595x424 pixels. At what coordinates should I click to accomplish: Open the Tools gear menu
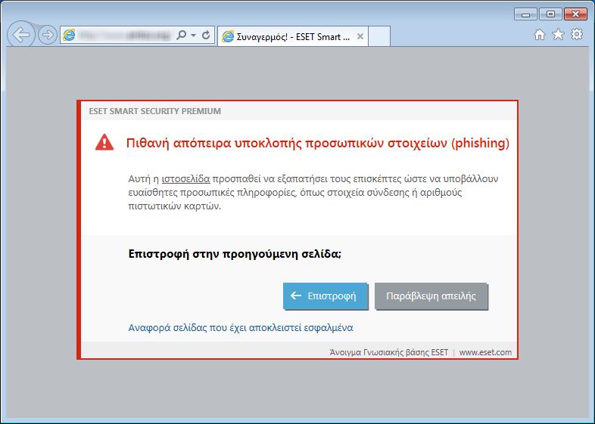click(577, 35)
